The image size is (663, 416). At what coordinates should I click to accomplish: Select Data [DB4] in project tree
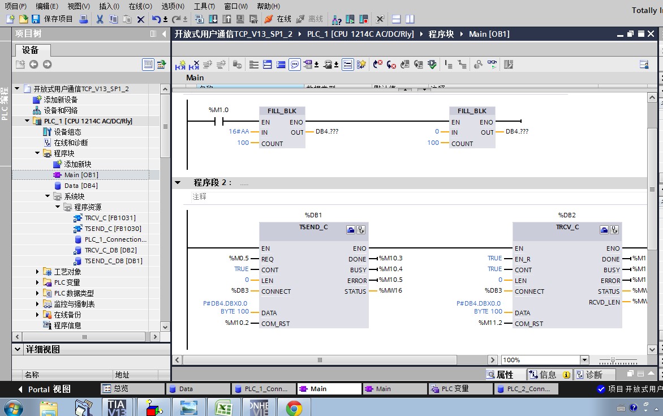81,186
